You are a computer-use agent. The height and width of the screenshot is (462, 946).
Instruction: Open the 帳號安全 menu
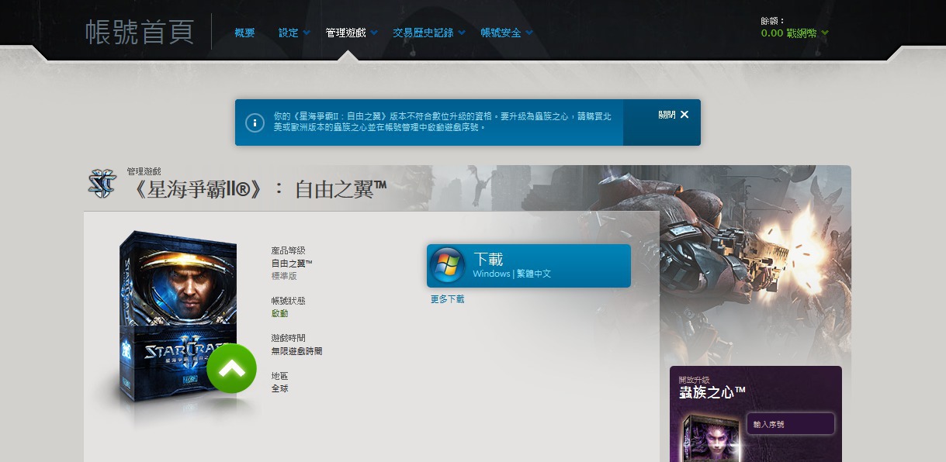click(501, 33)
